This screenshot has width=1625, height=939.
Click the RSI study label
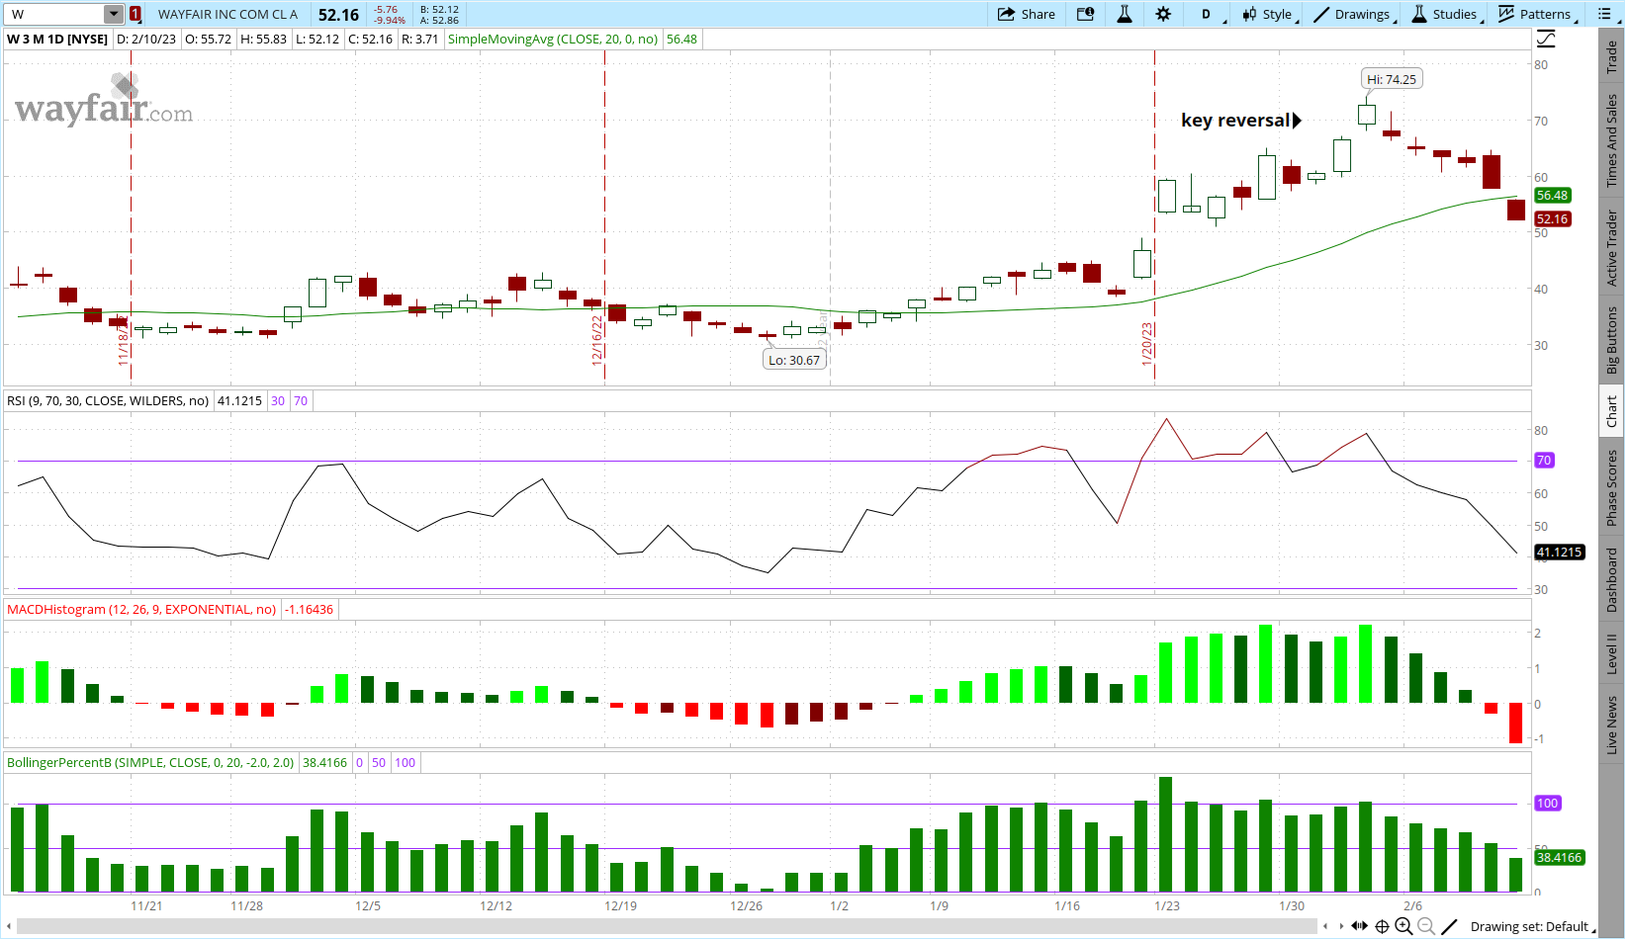tap(108, 400)
